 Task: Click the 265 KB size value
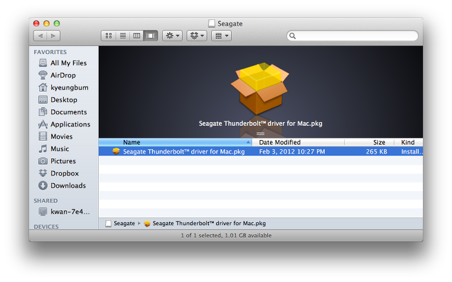click(x=376, y=152)
